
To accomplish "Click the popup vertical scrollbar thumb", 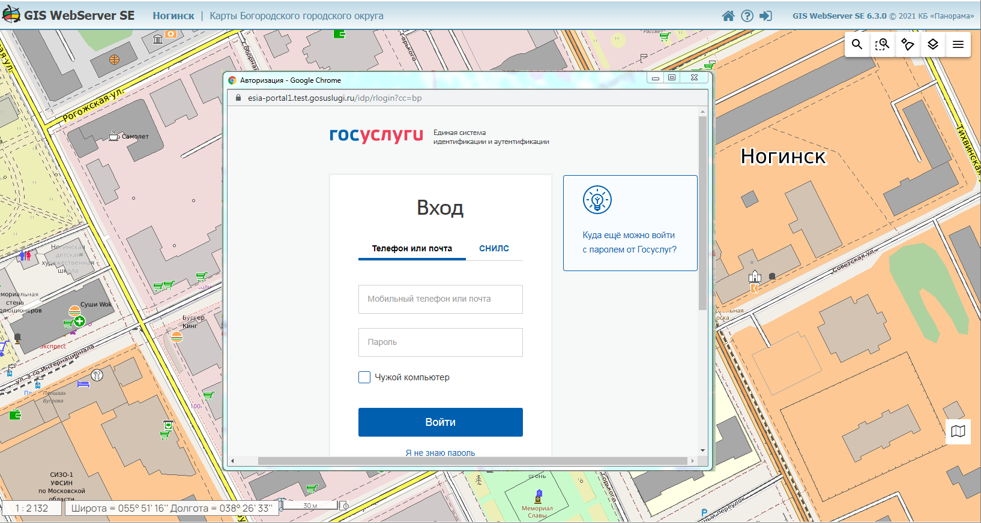I will (x=702, y=213).
